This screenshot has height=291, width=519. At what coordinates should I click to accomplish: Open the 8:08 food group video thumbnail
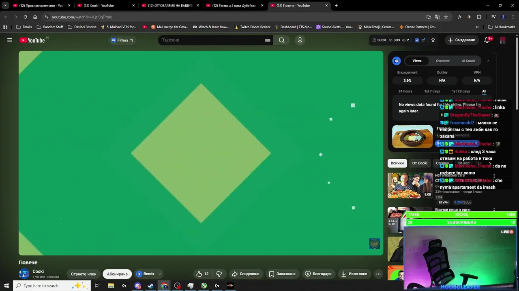410,186
